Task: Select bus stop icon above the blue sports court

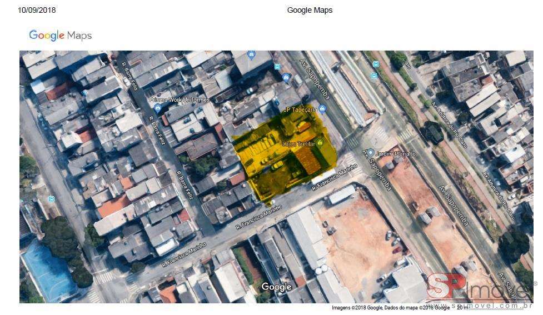Action: tap(52, 199)
